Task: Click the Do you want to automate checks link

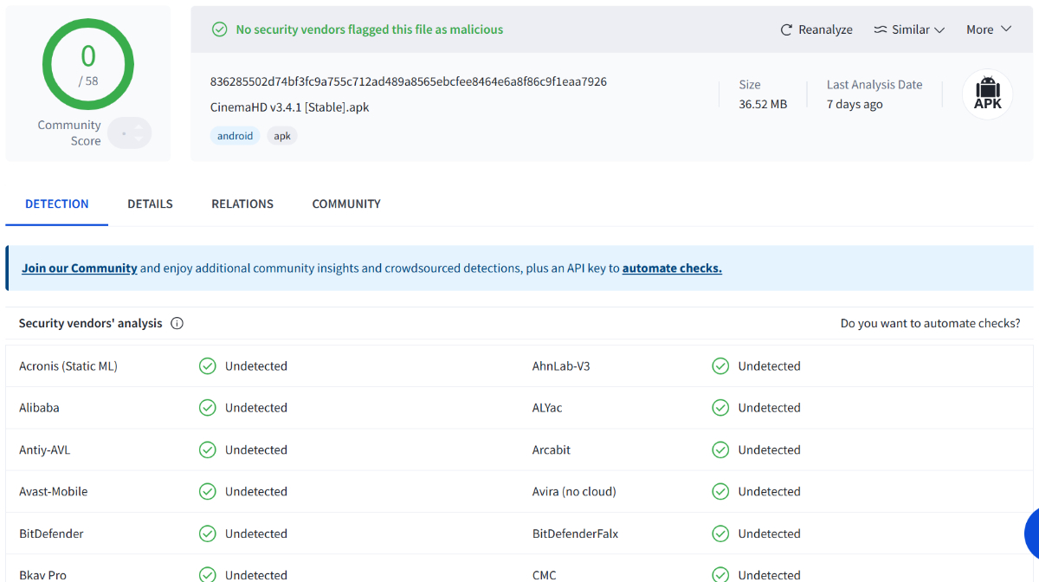Action: point(930,323)
